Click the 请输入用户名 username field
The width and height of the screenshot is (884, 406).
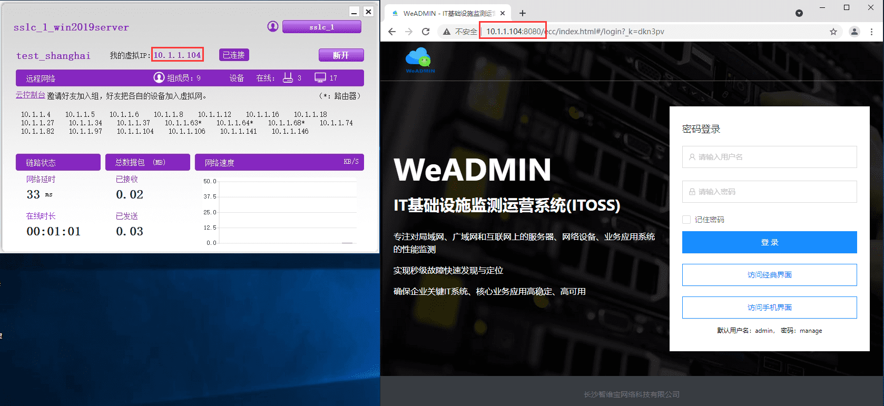pos(769,157)
